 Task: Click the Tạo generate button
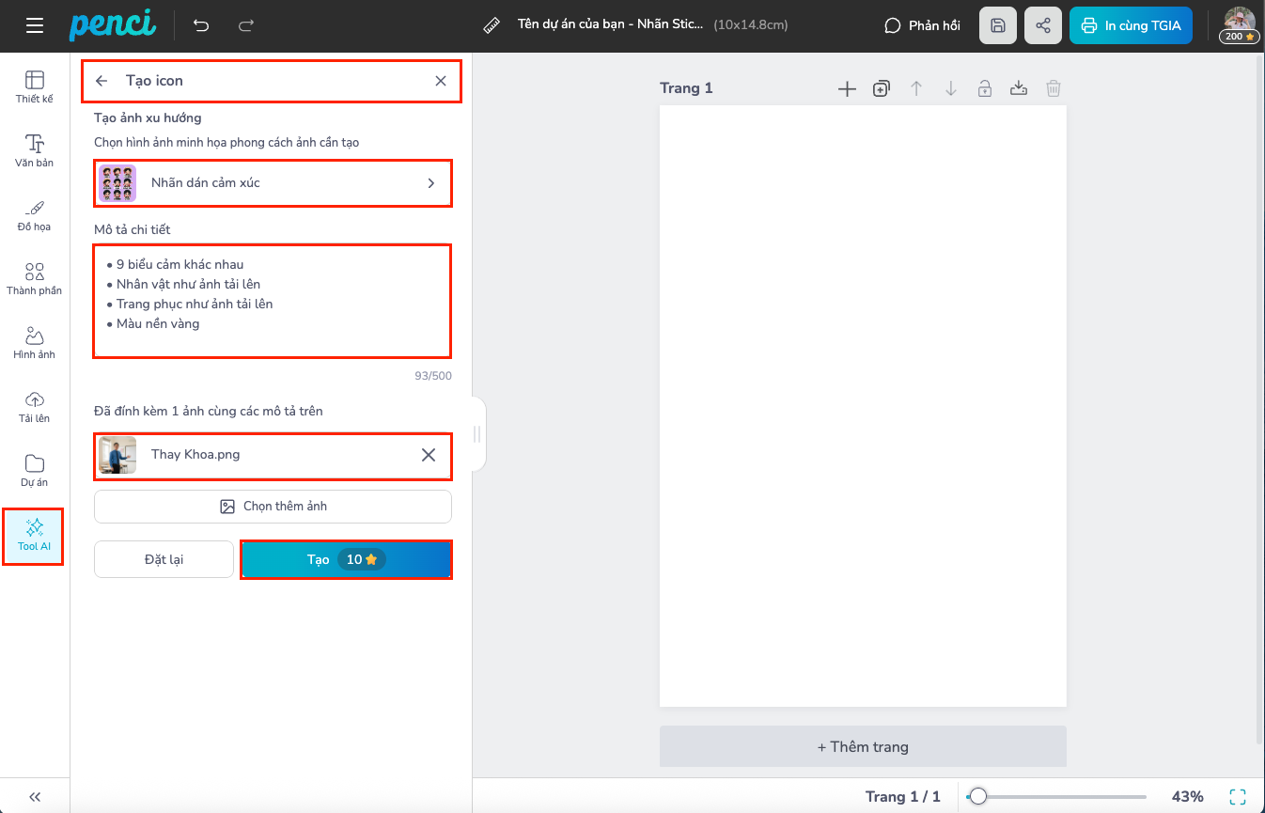click(346, 559)
